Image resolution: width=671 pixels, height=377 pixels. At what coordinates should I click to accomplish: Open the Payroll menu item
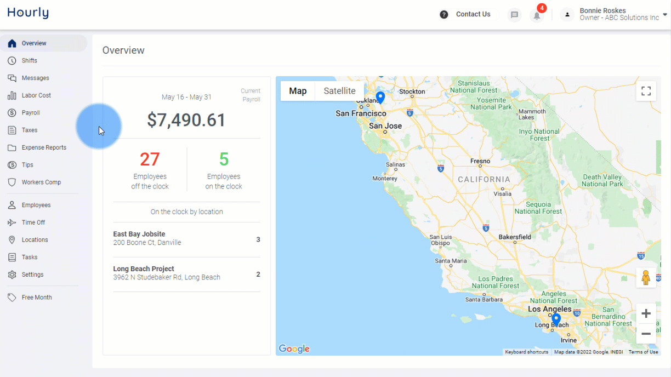tap(44, 113)
